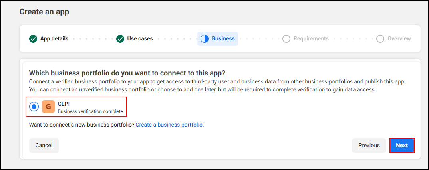
Task: Select the GLPI radio button
Action: point(34,107)
